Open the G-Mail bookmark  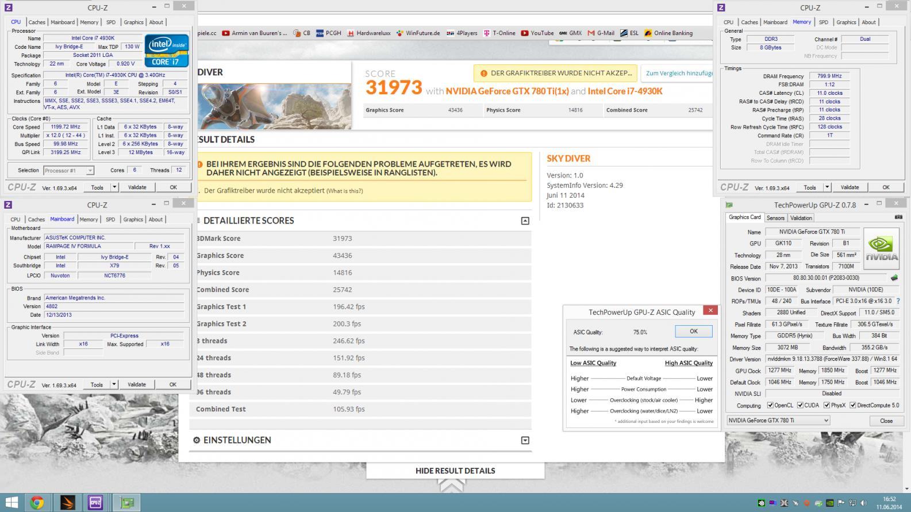click(x=601, y=33)
